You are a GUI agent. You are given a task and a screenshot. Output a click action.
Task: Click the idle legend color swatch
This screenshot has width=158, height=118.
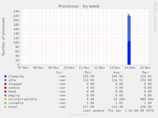(5, 80)
